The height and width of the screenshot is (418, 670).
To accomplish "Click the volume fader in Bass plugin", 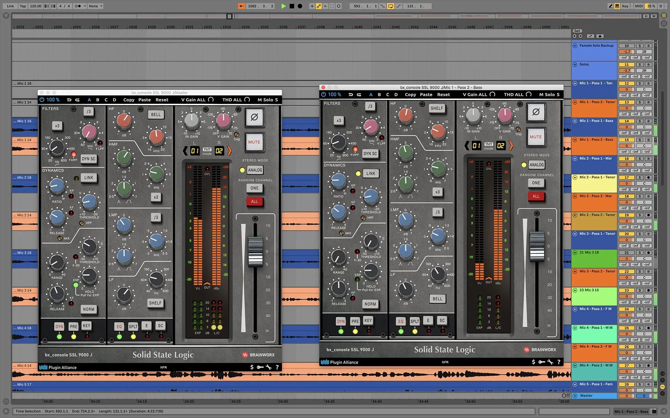I will click(537, 246).
